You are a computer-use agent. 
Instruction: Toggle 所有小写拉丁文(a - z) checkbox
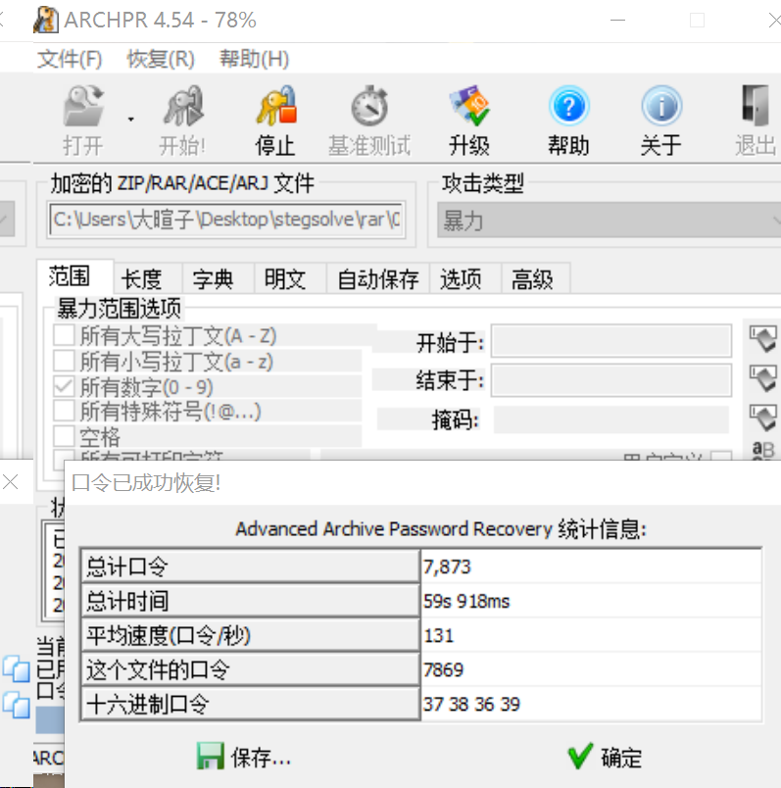(65, 361)
